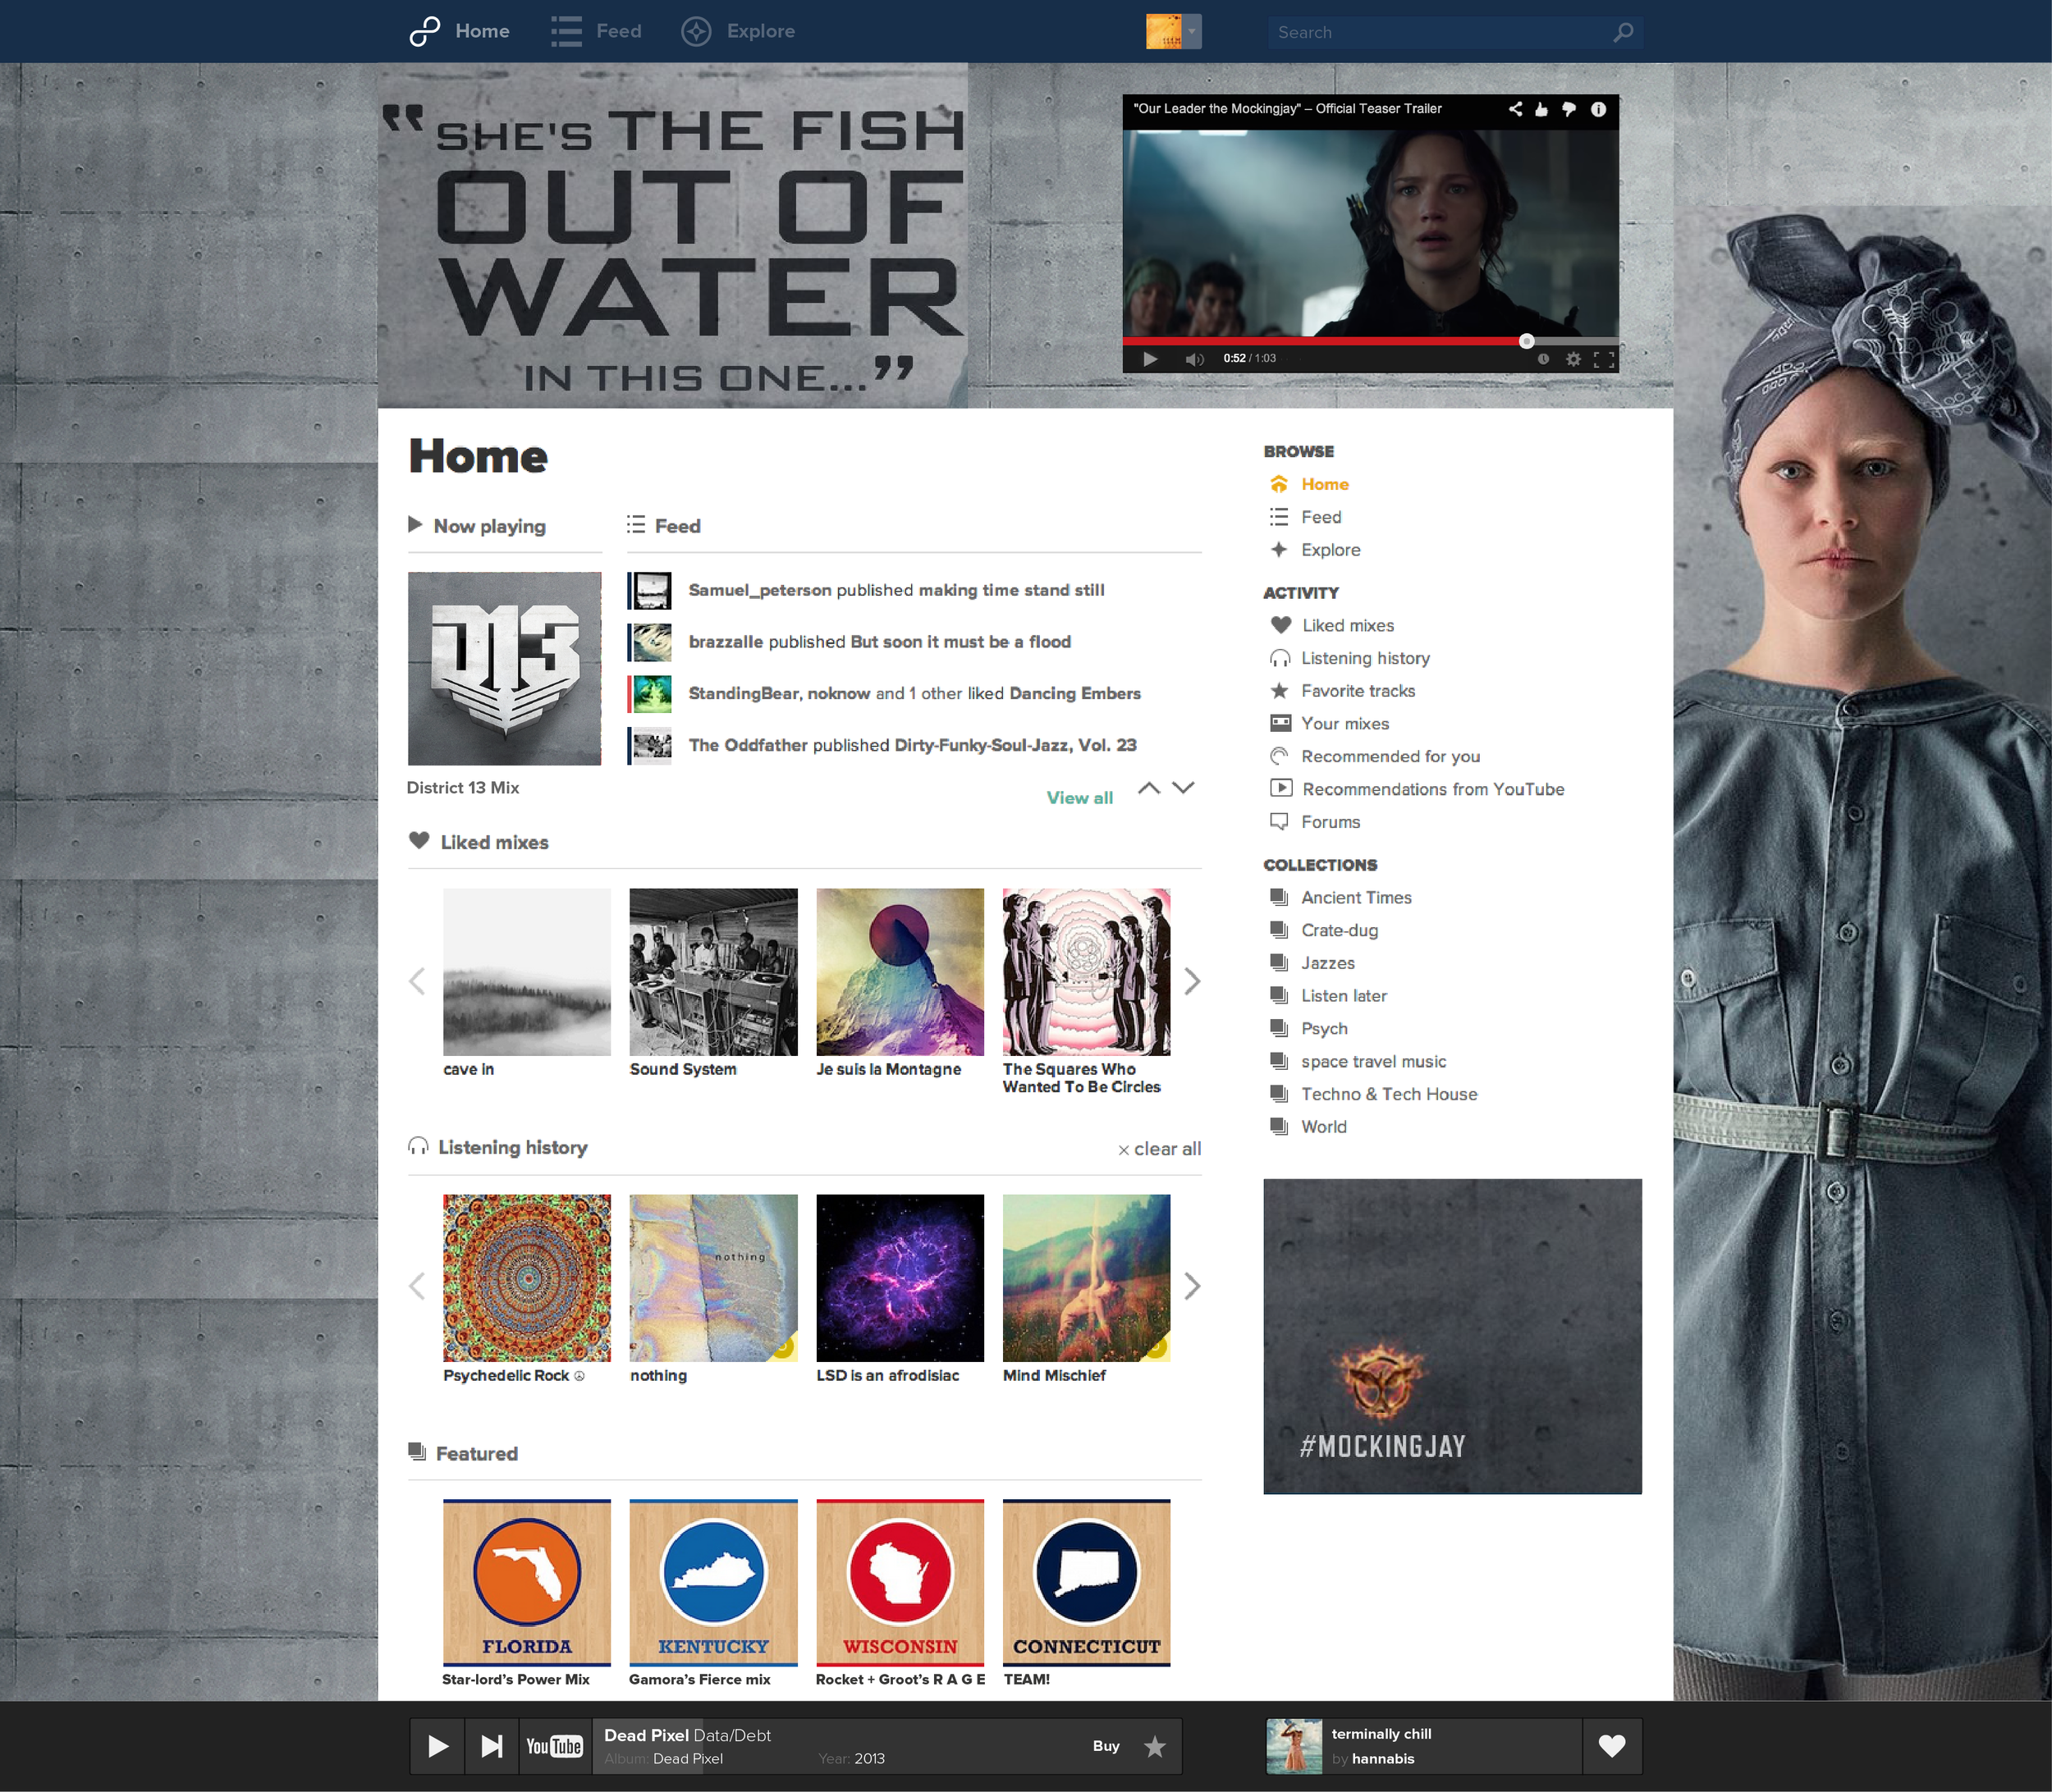Click thumbs-down icon on the trailer video
The height and width of the screenshot is (1792, 2052).
point(1569,109)
